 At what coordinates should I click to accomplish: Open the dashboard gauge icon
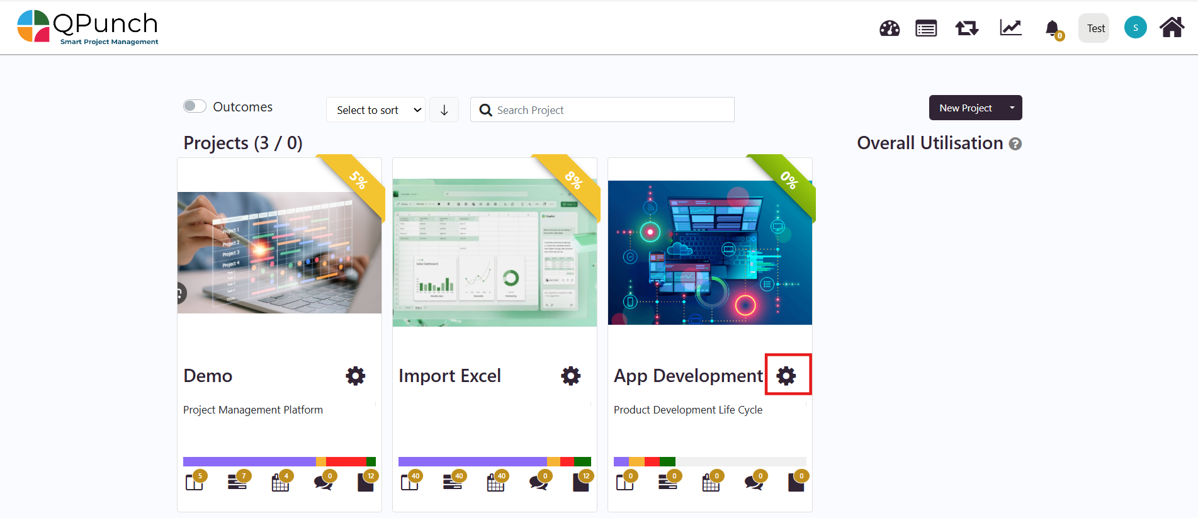[x=889, y=28]
